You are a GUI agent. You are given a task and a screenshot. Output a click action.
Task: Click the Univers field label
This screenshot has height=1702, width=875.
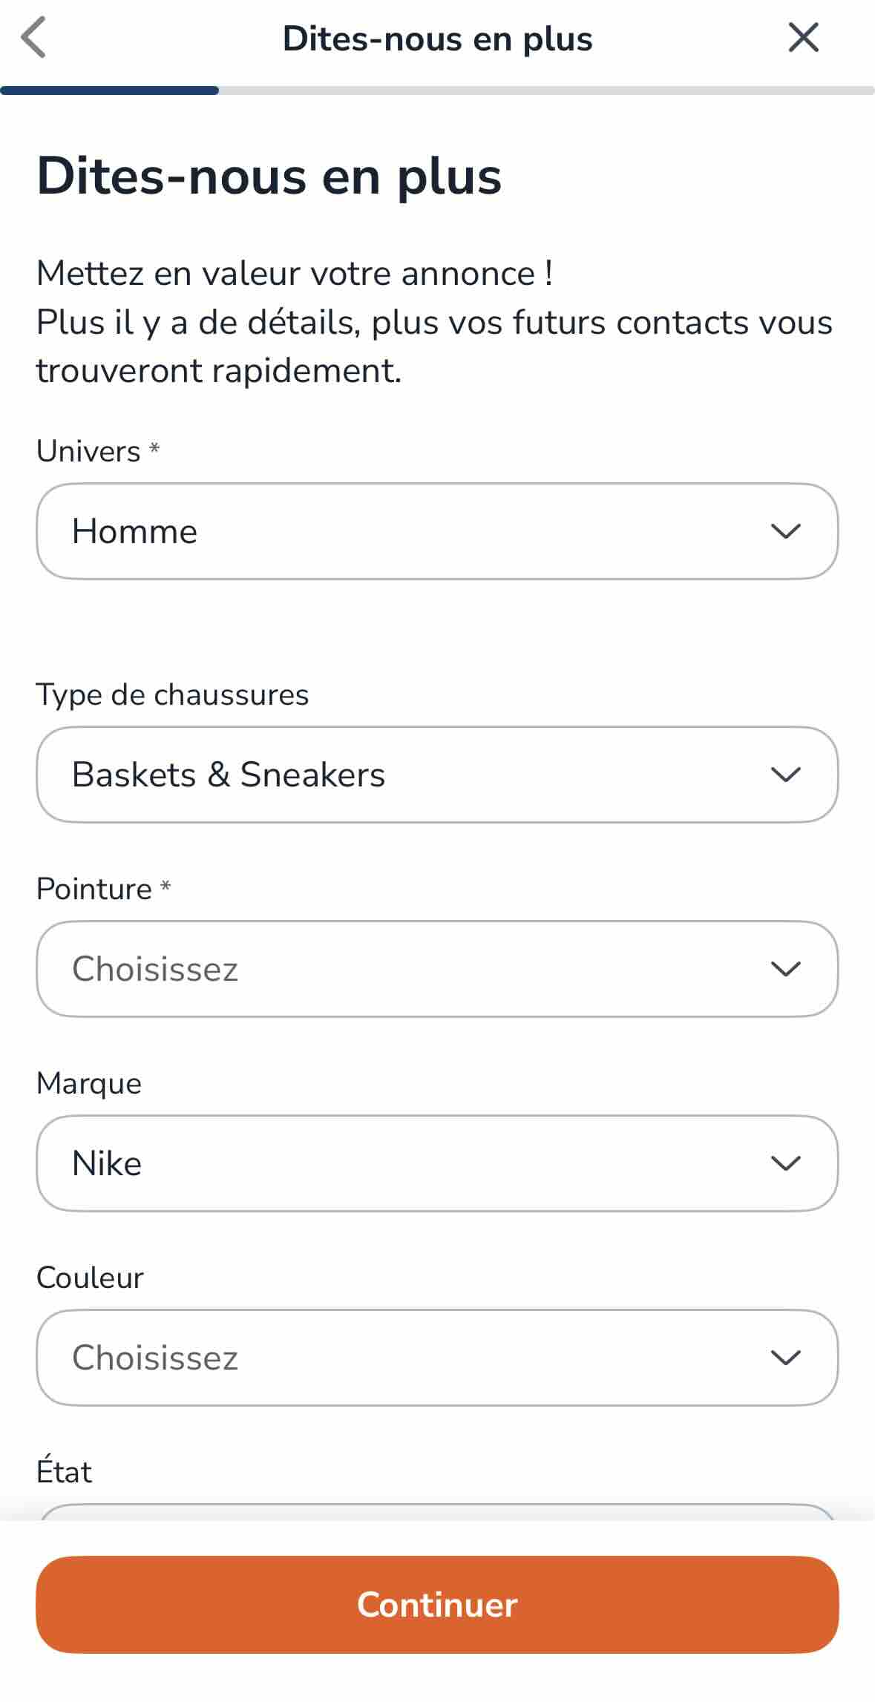[88, 451]
